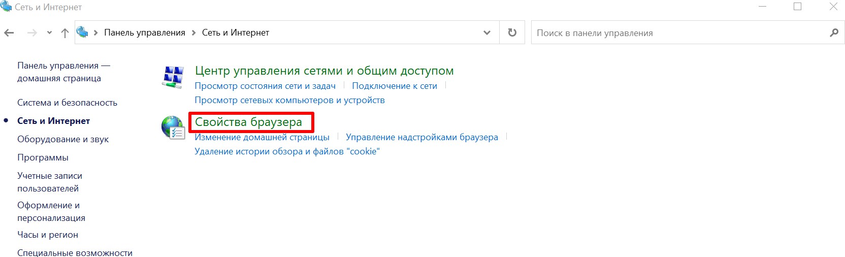Viewport: 845px width, 257px height.
Task: Open Оборудование и звук category
Action: 63,139
